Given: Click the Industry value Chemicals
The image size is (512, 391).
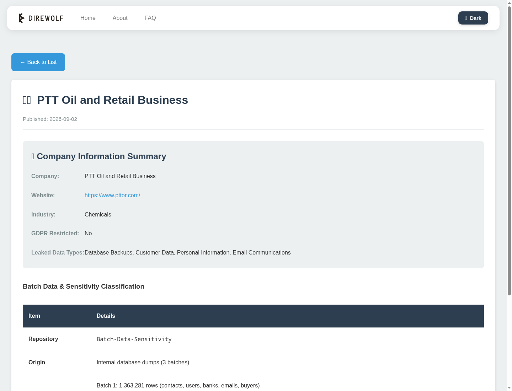Looking at the screenshot, I should (x=98, y=215).
